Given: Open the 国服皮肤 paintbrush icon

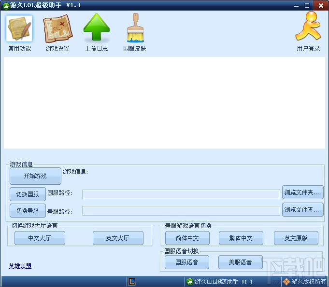Looking at the screenshot, I should click(135, 27).
